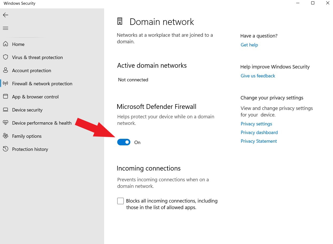333x244 pixels.
Task: Select Device performance & health menu item
Action: click(x=42, y=123)
